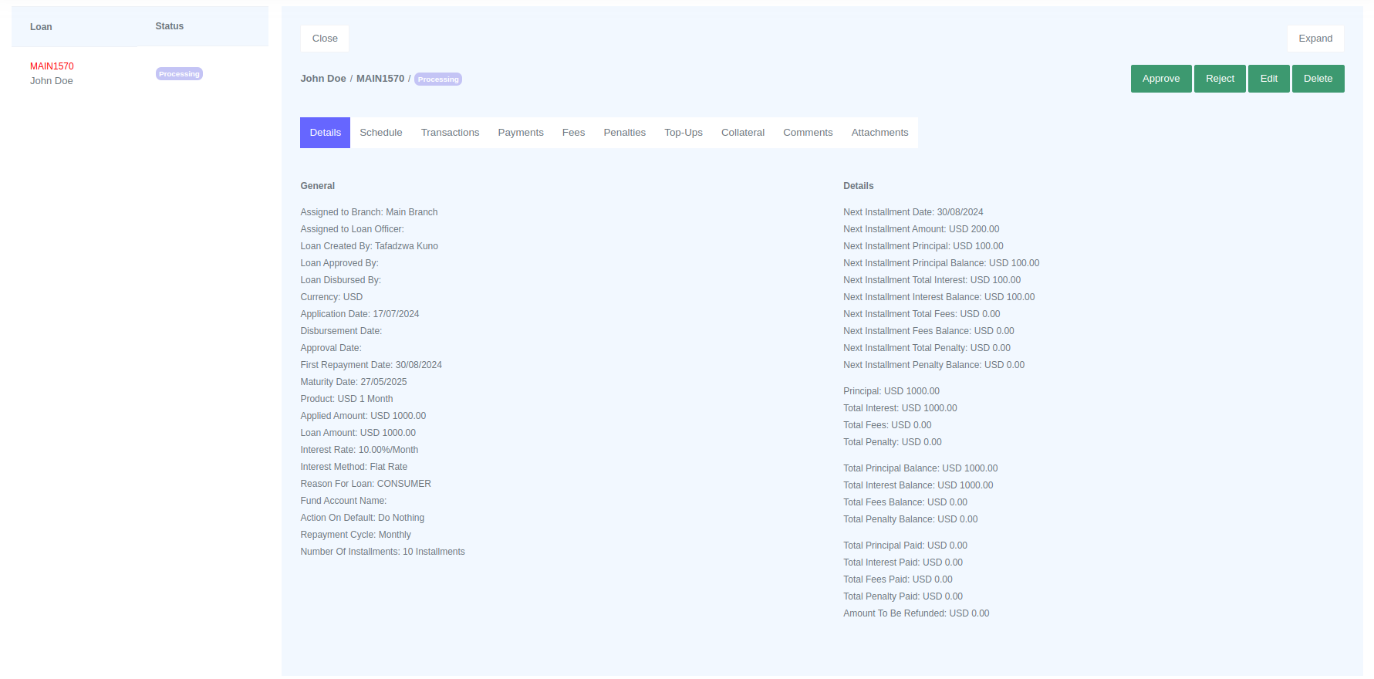Switch to the Schedule tab

click(x=380, y=133)
